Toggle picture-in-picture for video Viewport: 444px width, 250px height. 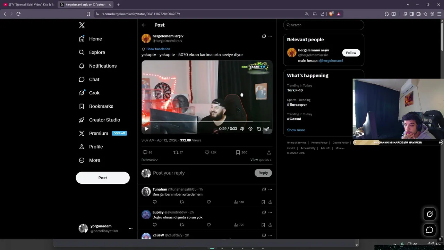coord(259,129)
